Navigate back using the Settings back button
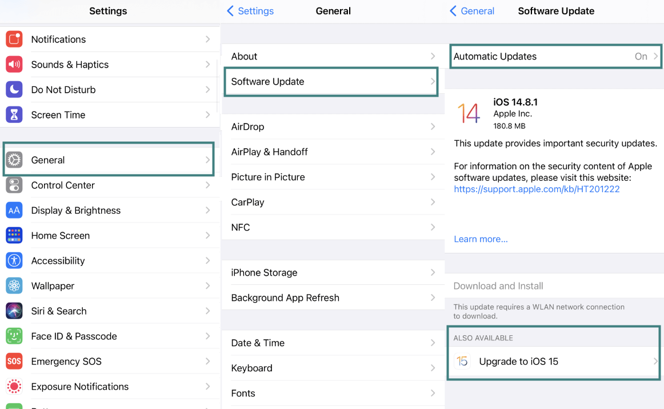This screenshot has height=409, width=664. pyautogui.click(x=251, y=11)
